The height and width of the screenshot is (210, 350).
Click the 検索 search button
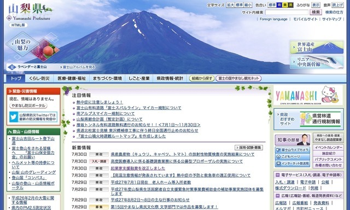click(x=316, y=12)
